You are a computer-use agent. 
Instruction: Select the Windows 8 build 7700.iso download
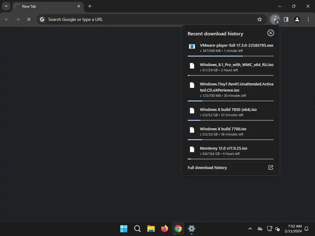(x=223, y=129)
